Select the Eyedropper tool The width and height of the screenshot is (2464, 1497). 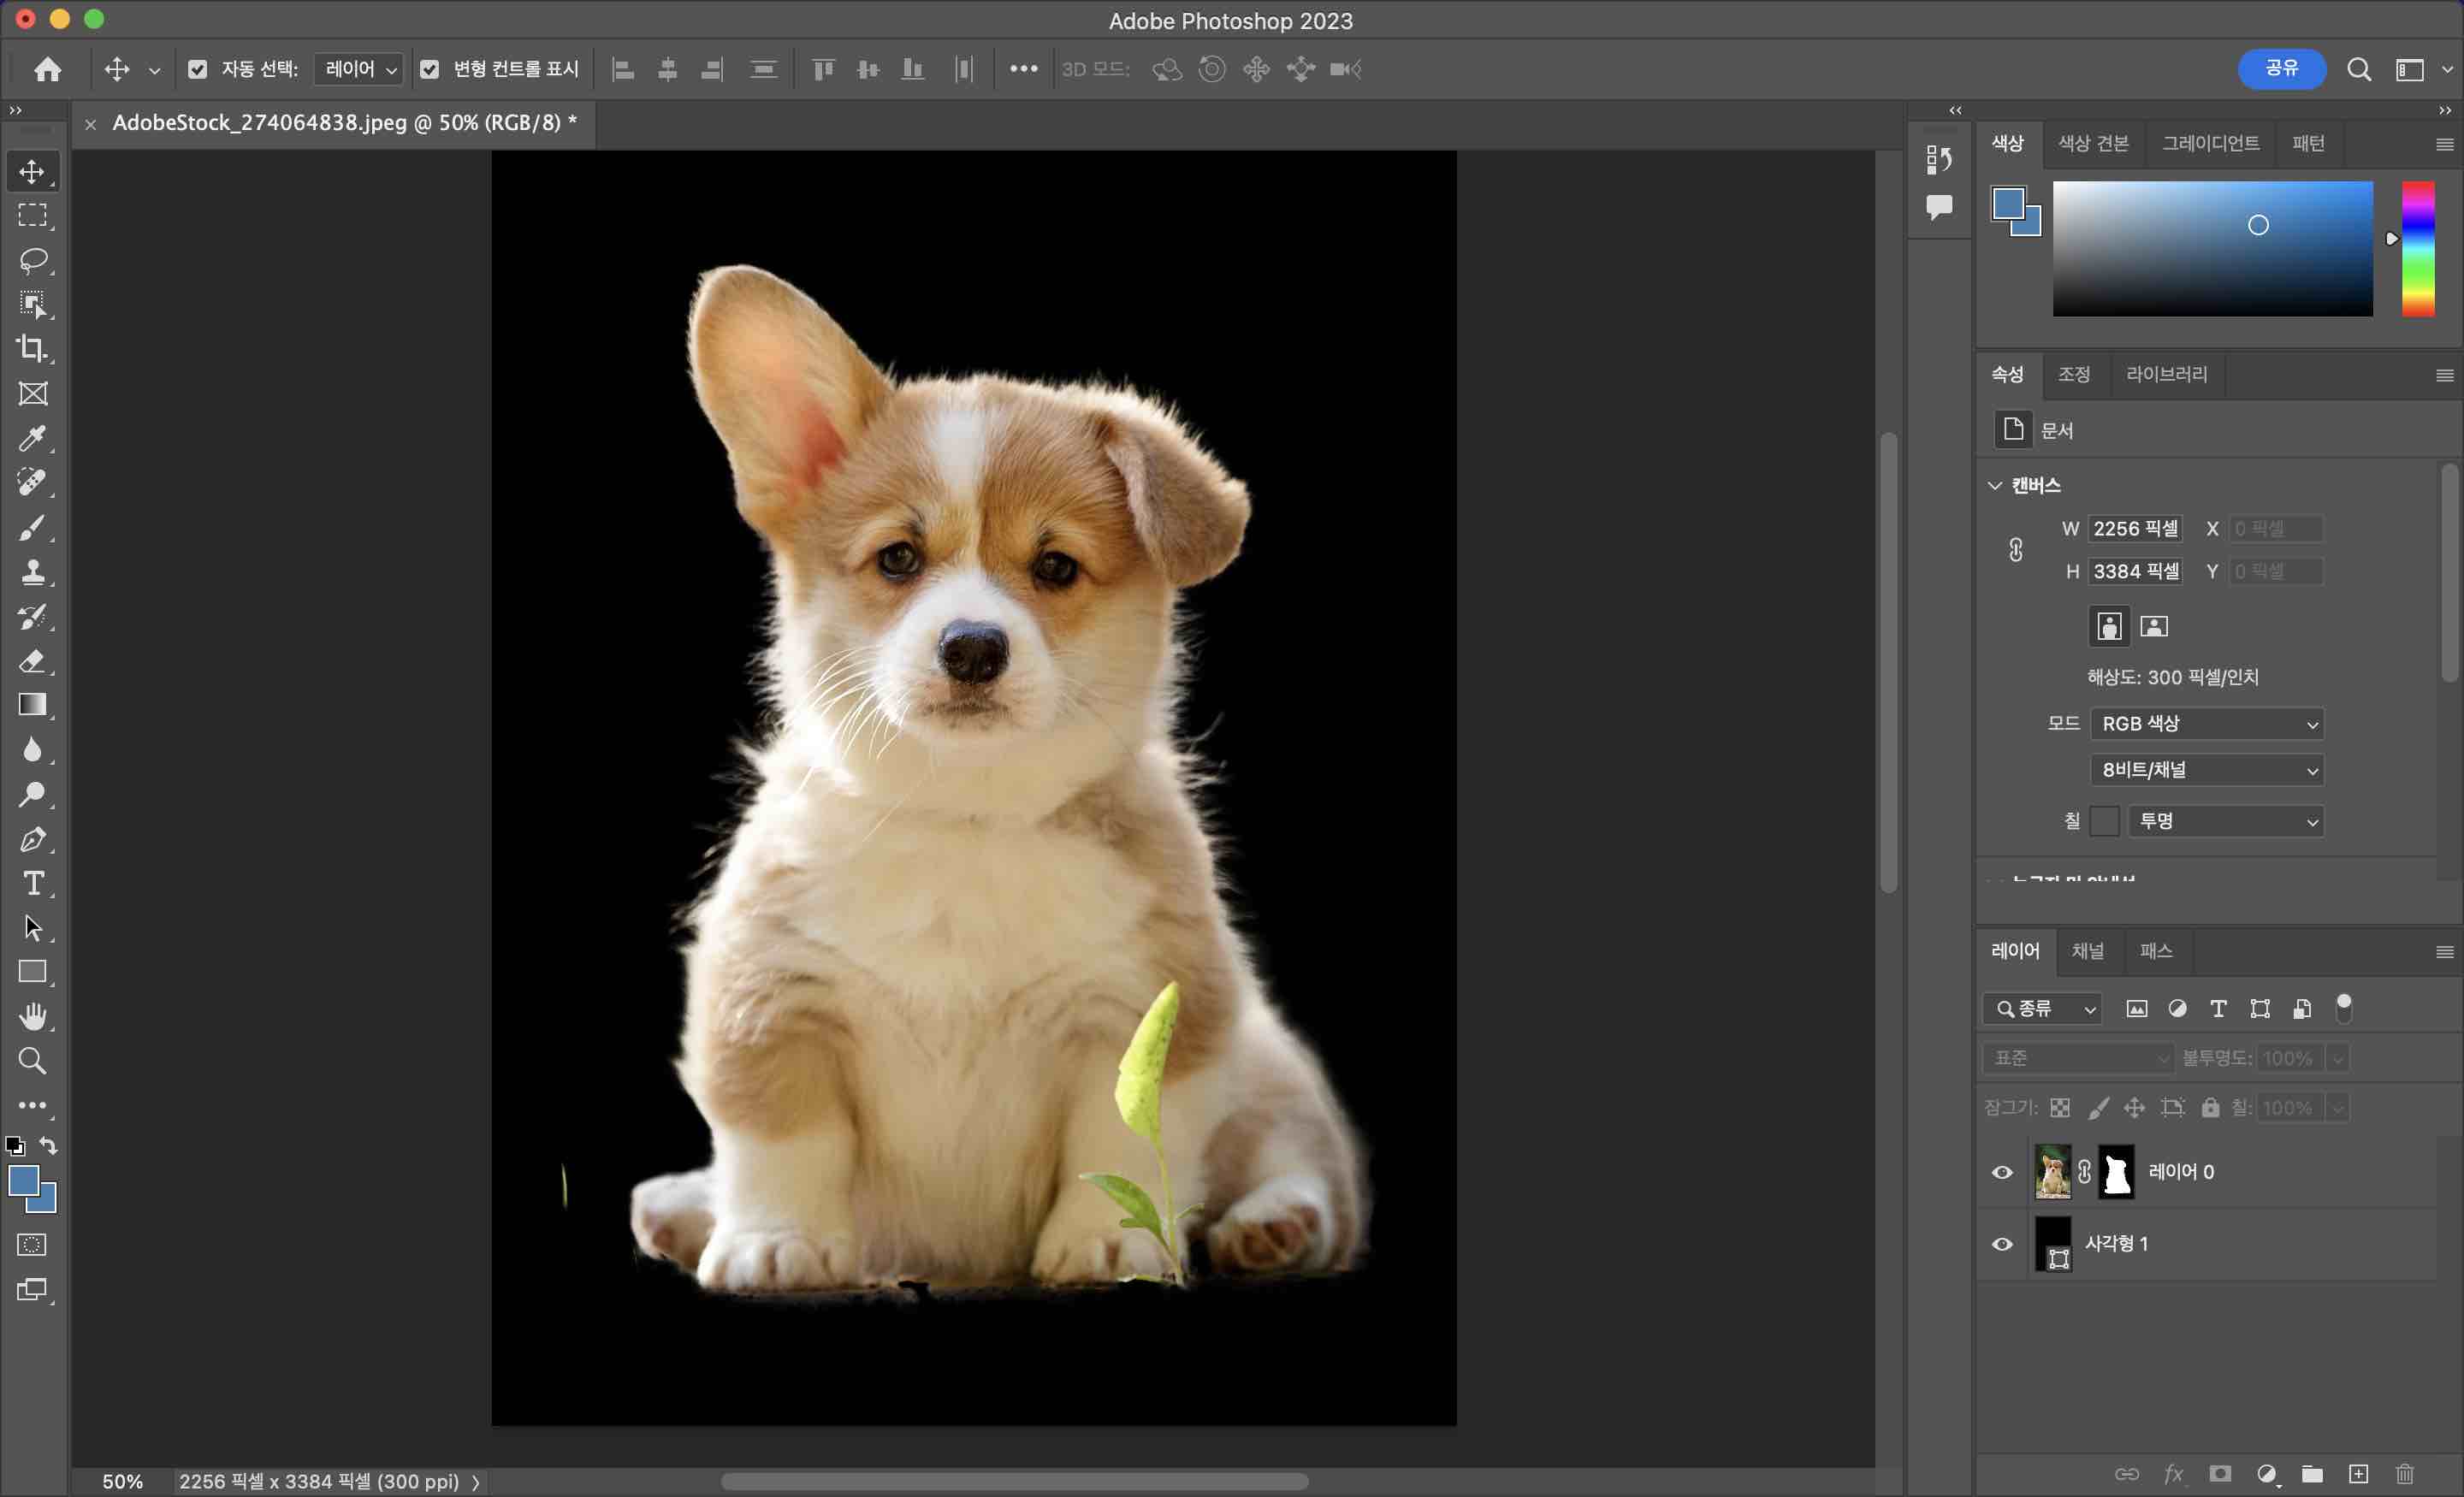[32, 438]
